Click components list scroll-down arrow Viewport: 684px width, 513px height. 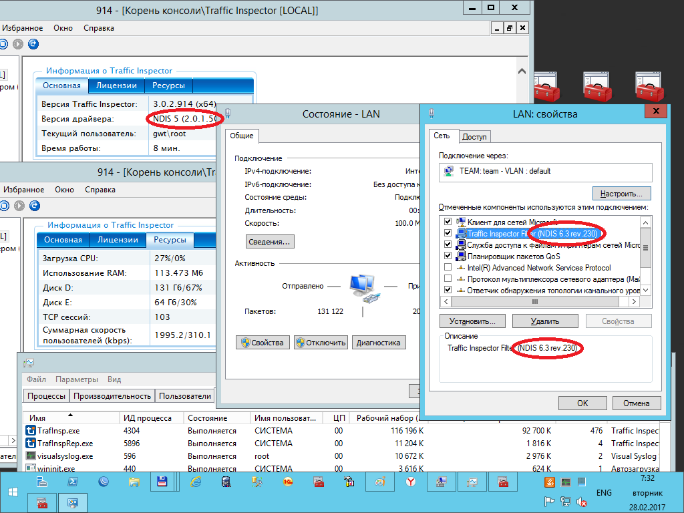(x=646, y=290)
